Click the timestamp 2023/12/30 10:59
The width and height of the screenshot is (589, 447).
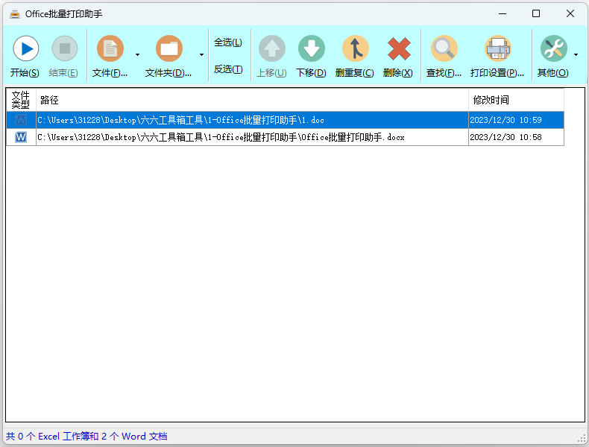point(505,120)
